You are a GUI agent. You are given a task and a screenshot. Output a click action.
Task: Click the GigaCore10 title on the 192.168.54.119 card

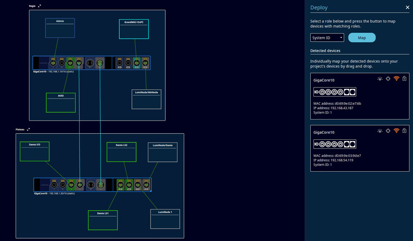324,132
